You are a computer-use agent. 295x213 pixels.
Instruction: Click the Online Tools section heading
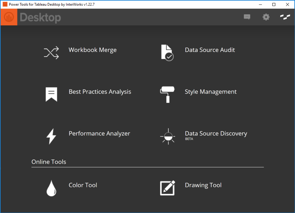tap(49, 162)
